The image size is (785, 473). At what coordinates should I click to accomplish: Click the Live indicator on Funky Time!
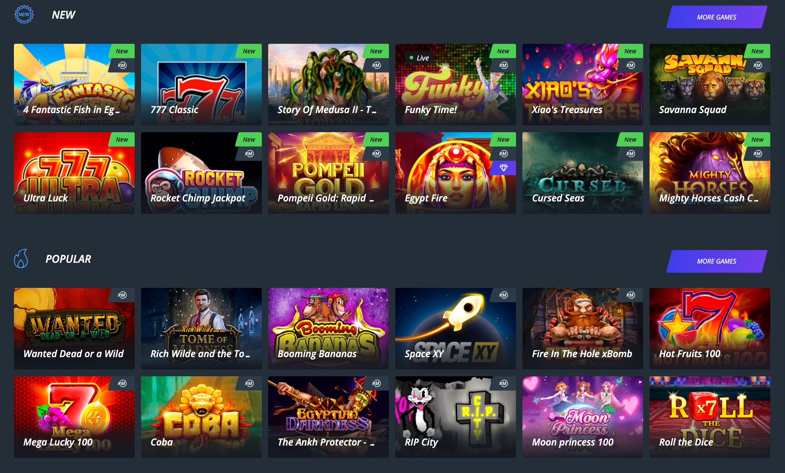[419, 58]
